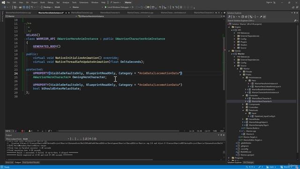Click in the Search Solution Explorer field
This screenshot has height=169, width=300.
[x=260, y=21]
